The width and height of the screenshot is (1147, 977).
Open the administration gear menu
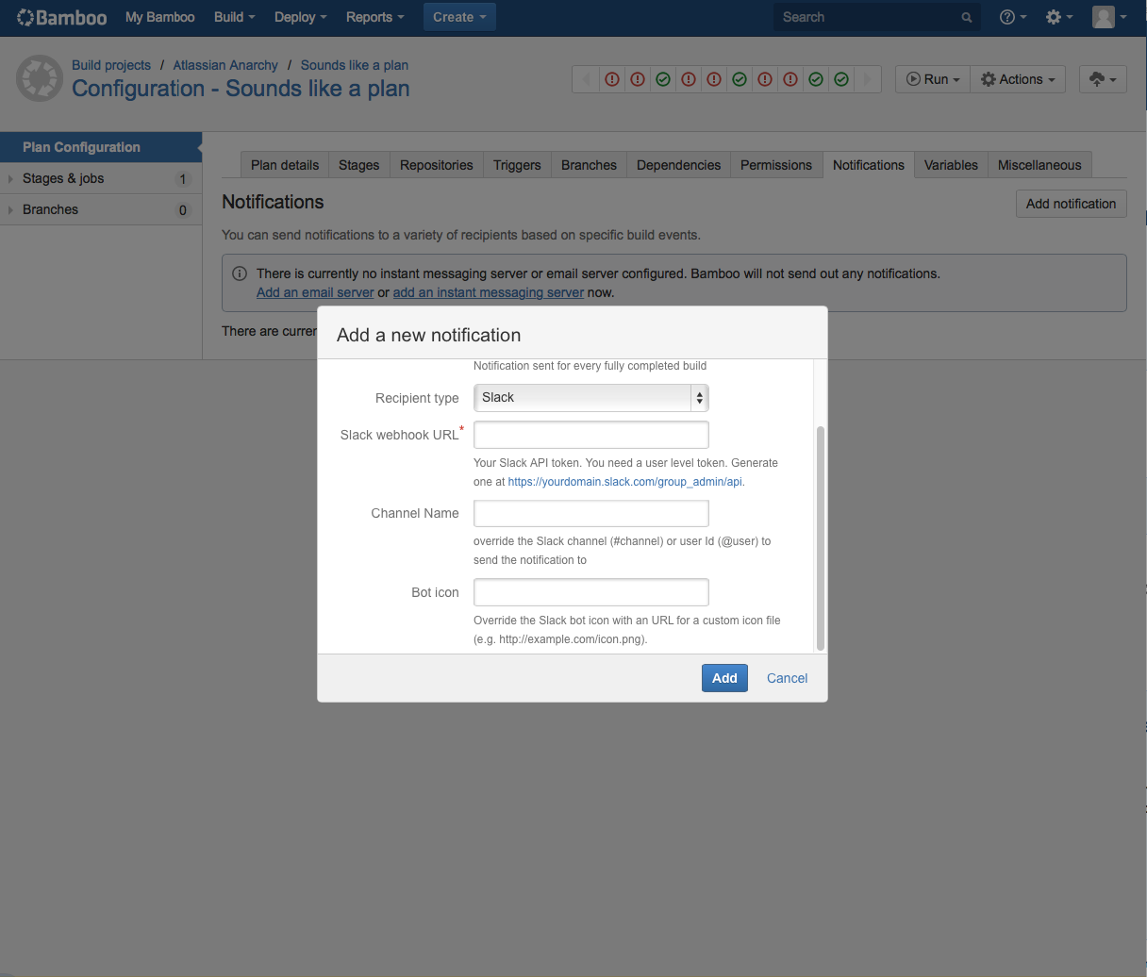(1059, 17)
